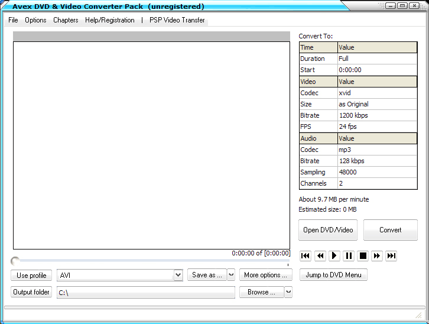This screenshot has height=324, width=429.
Task: Stop the video playback
Action: tap(363, 256)
